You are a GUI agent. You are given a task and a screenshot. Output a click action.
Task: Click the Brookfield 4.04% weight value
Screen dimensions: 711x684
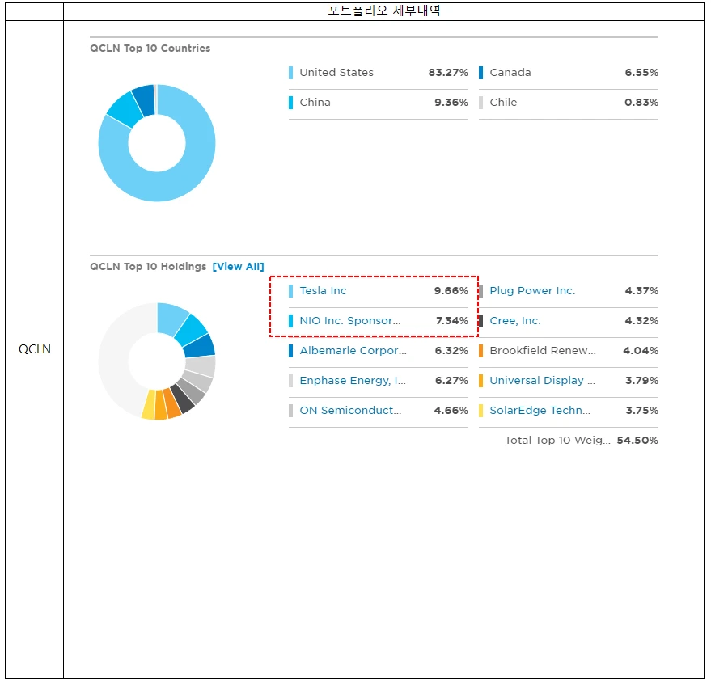pyautogui.click(x=641, y=350)
